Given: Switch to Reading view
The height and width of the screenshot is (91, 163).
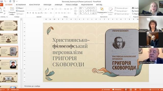Looking at the screenshot, I should pos(135,89).
